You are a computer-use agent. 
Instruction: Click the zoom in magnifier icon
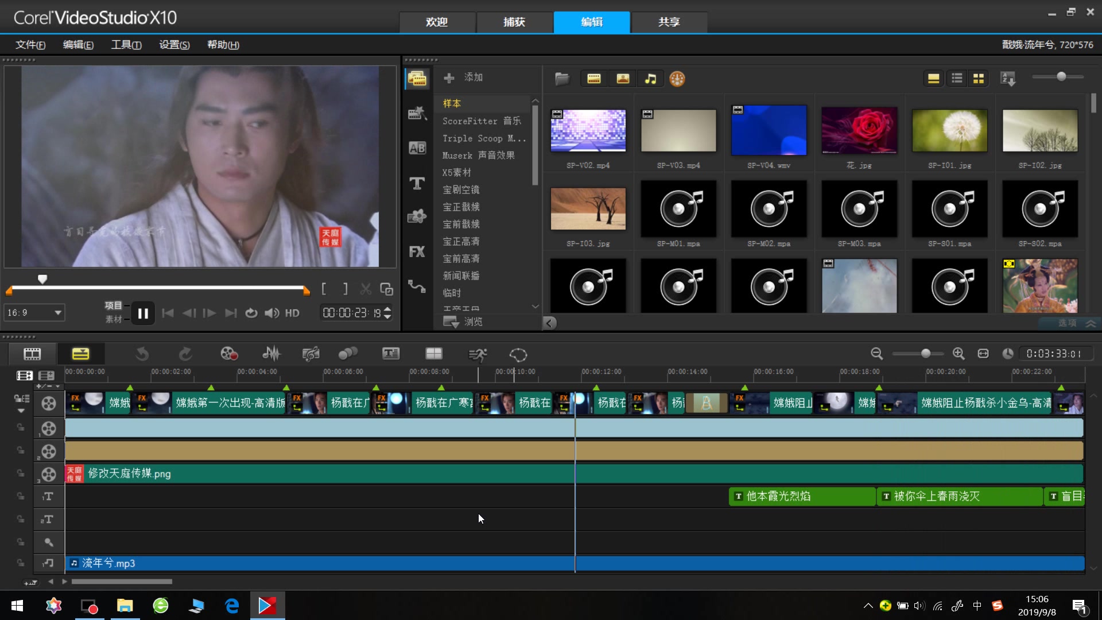pos(959,354)
